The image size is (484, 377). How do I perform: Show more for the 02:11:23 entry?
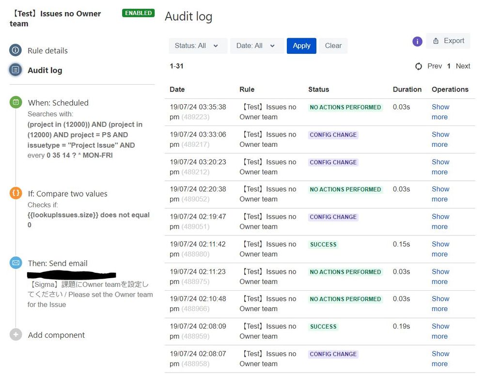(440, 276)
